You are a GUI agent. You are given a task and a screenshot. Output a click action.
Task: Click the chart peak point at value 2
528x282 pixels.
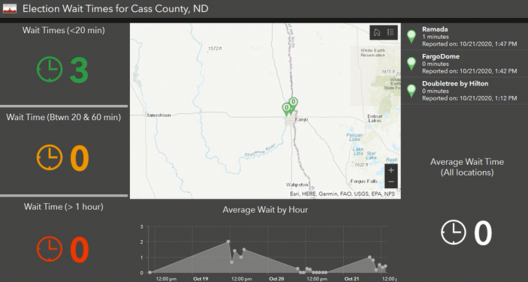pyautogui.click(x=228, y=242)
